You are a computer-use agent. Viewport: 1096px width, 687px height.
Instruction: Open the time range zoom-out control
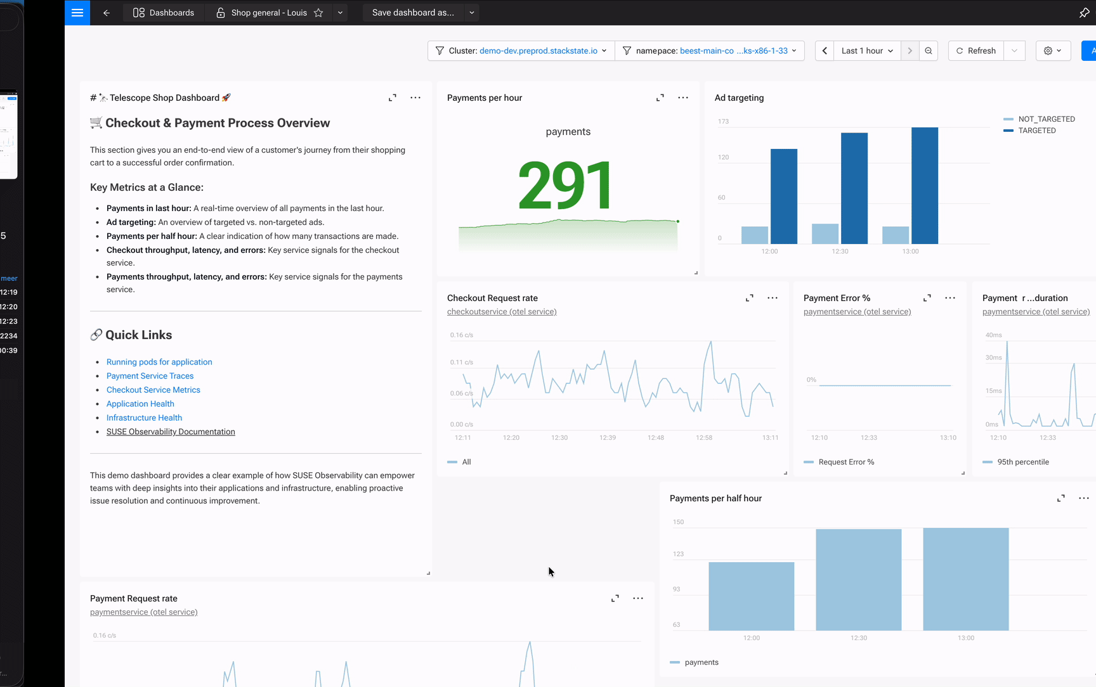(928, 50)
